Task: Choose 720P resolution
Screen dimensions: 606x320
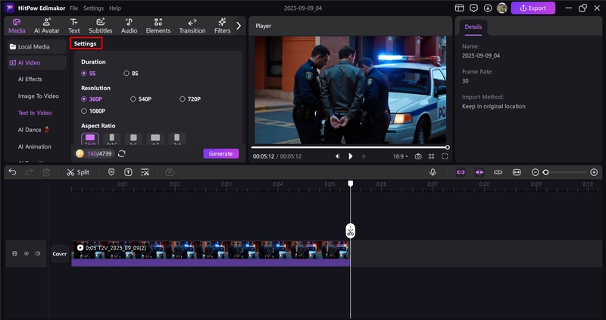Action: click(190, 99)
